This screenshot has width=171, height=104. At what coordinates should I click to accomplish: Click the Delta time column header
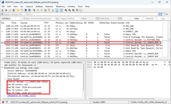(x=76, y=23)
